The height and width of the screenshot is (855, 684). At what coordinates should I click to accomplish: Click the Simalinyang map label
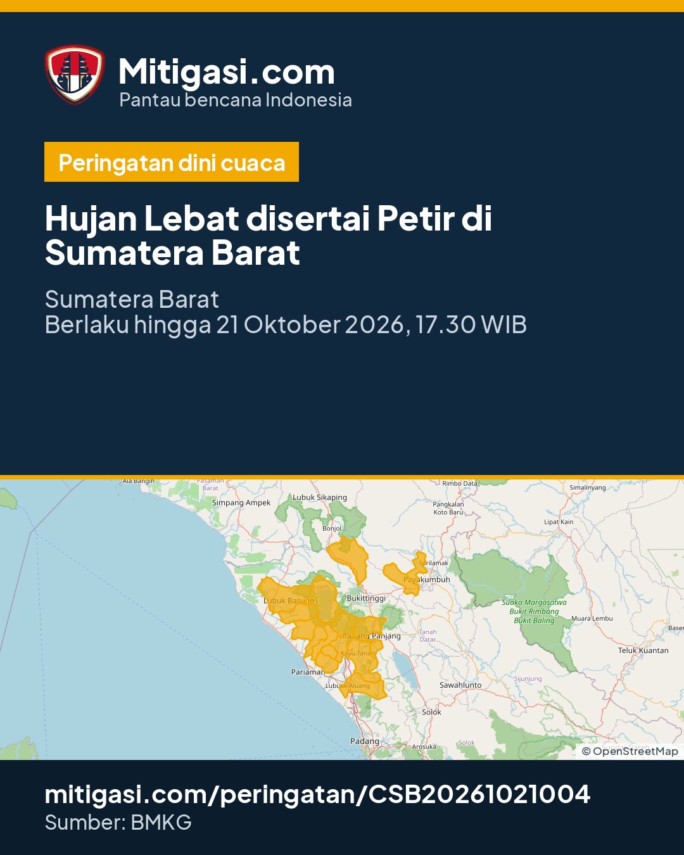point(588,488)
